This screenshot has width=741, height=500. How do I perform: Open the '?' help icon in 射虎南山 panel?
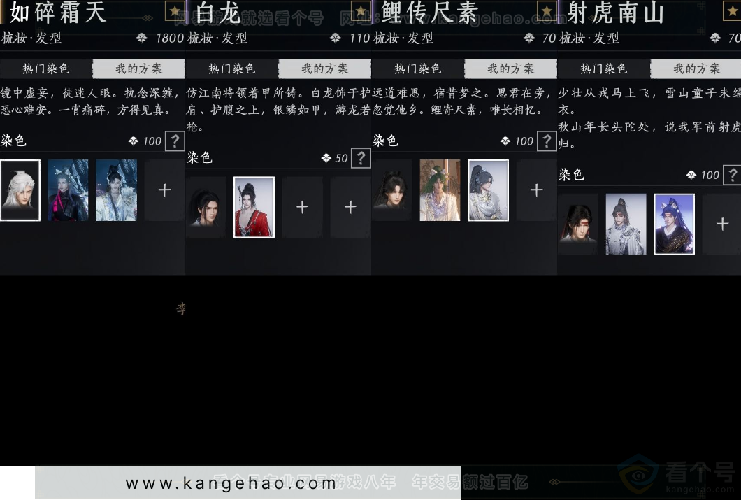733,175
